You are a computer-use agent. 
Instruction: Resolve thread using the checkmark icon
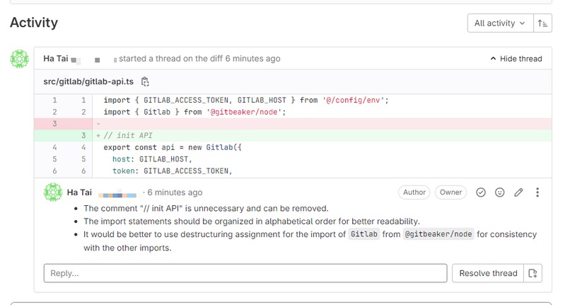pos(481,192)
